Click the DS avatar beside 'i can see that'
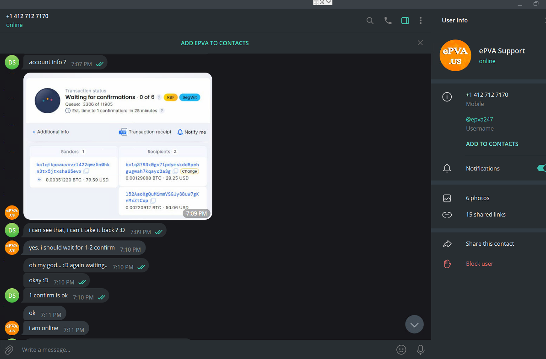Image resolution: width=546 pixels, height=359 pixels. (12, 230)
